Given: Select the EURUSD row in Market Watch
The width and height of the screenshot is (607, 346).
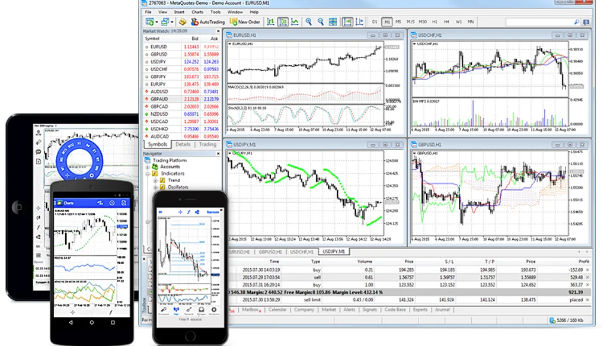Looking at the screenshot, I should (159, 46).
